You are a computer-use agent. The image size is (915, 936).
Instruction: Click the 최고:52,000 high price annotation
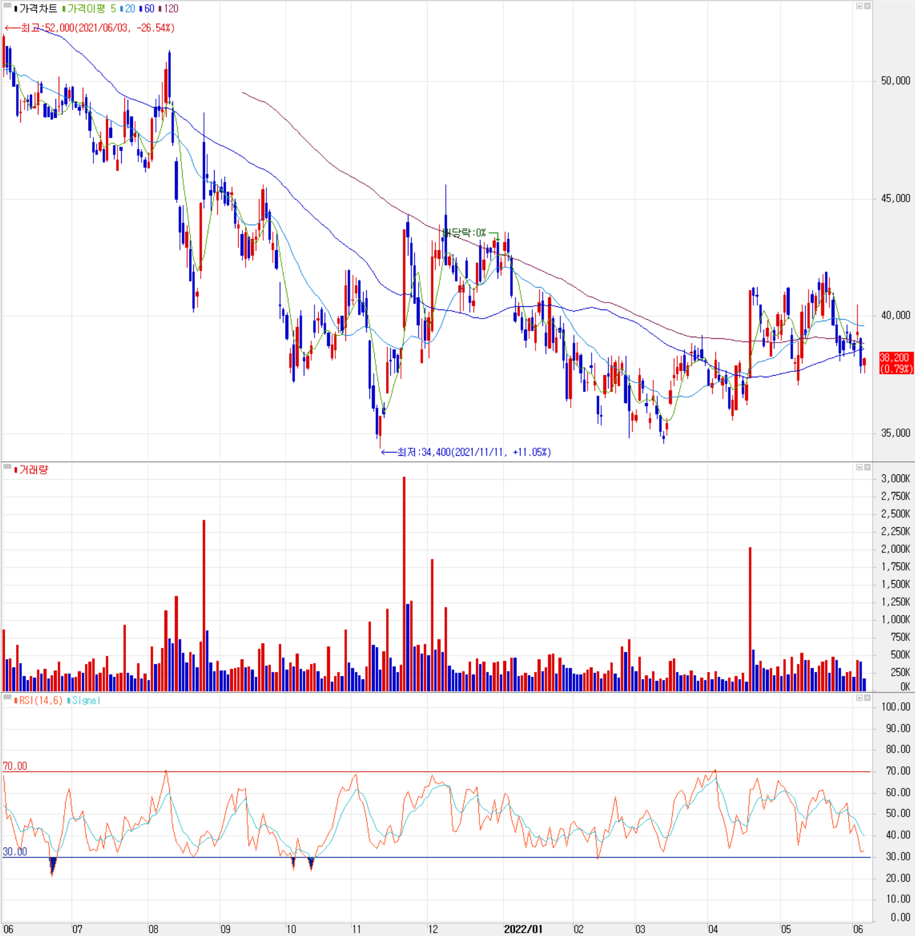pyautogui.click(x=90, y=28)
